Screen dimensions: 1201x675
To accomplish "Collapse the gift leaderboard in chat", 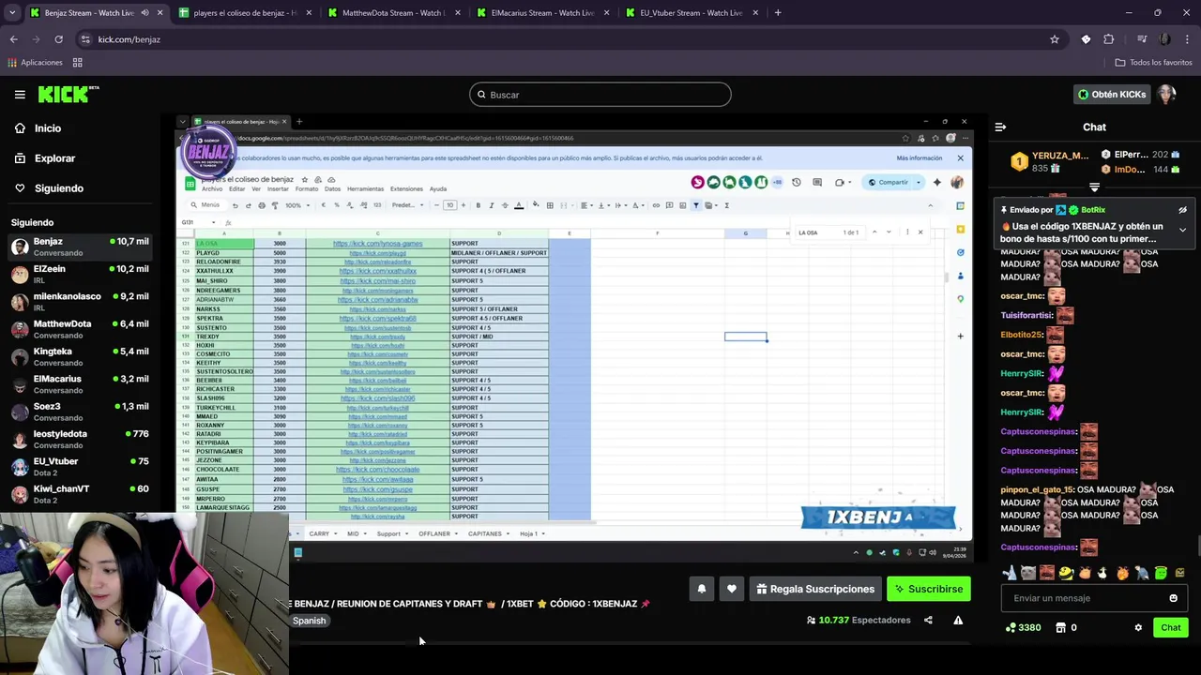I will 1094,187.
